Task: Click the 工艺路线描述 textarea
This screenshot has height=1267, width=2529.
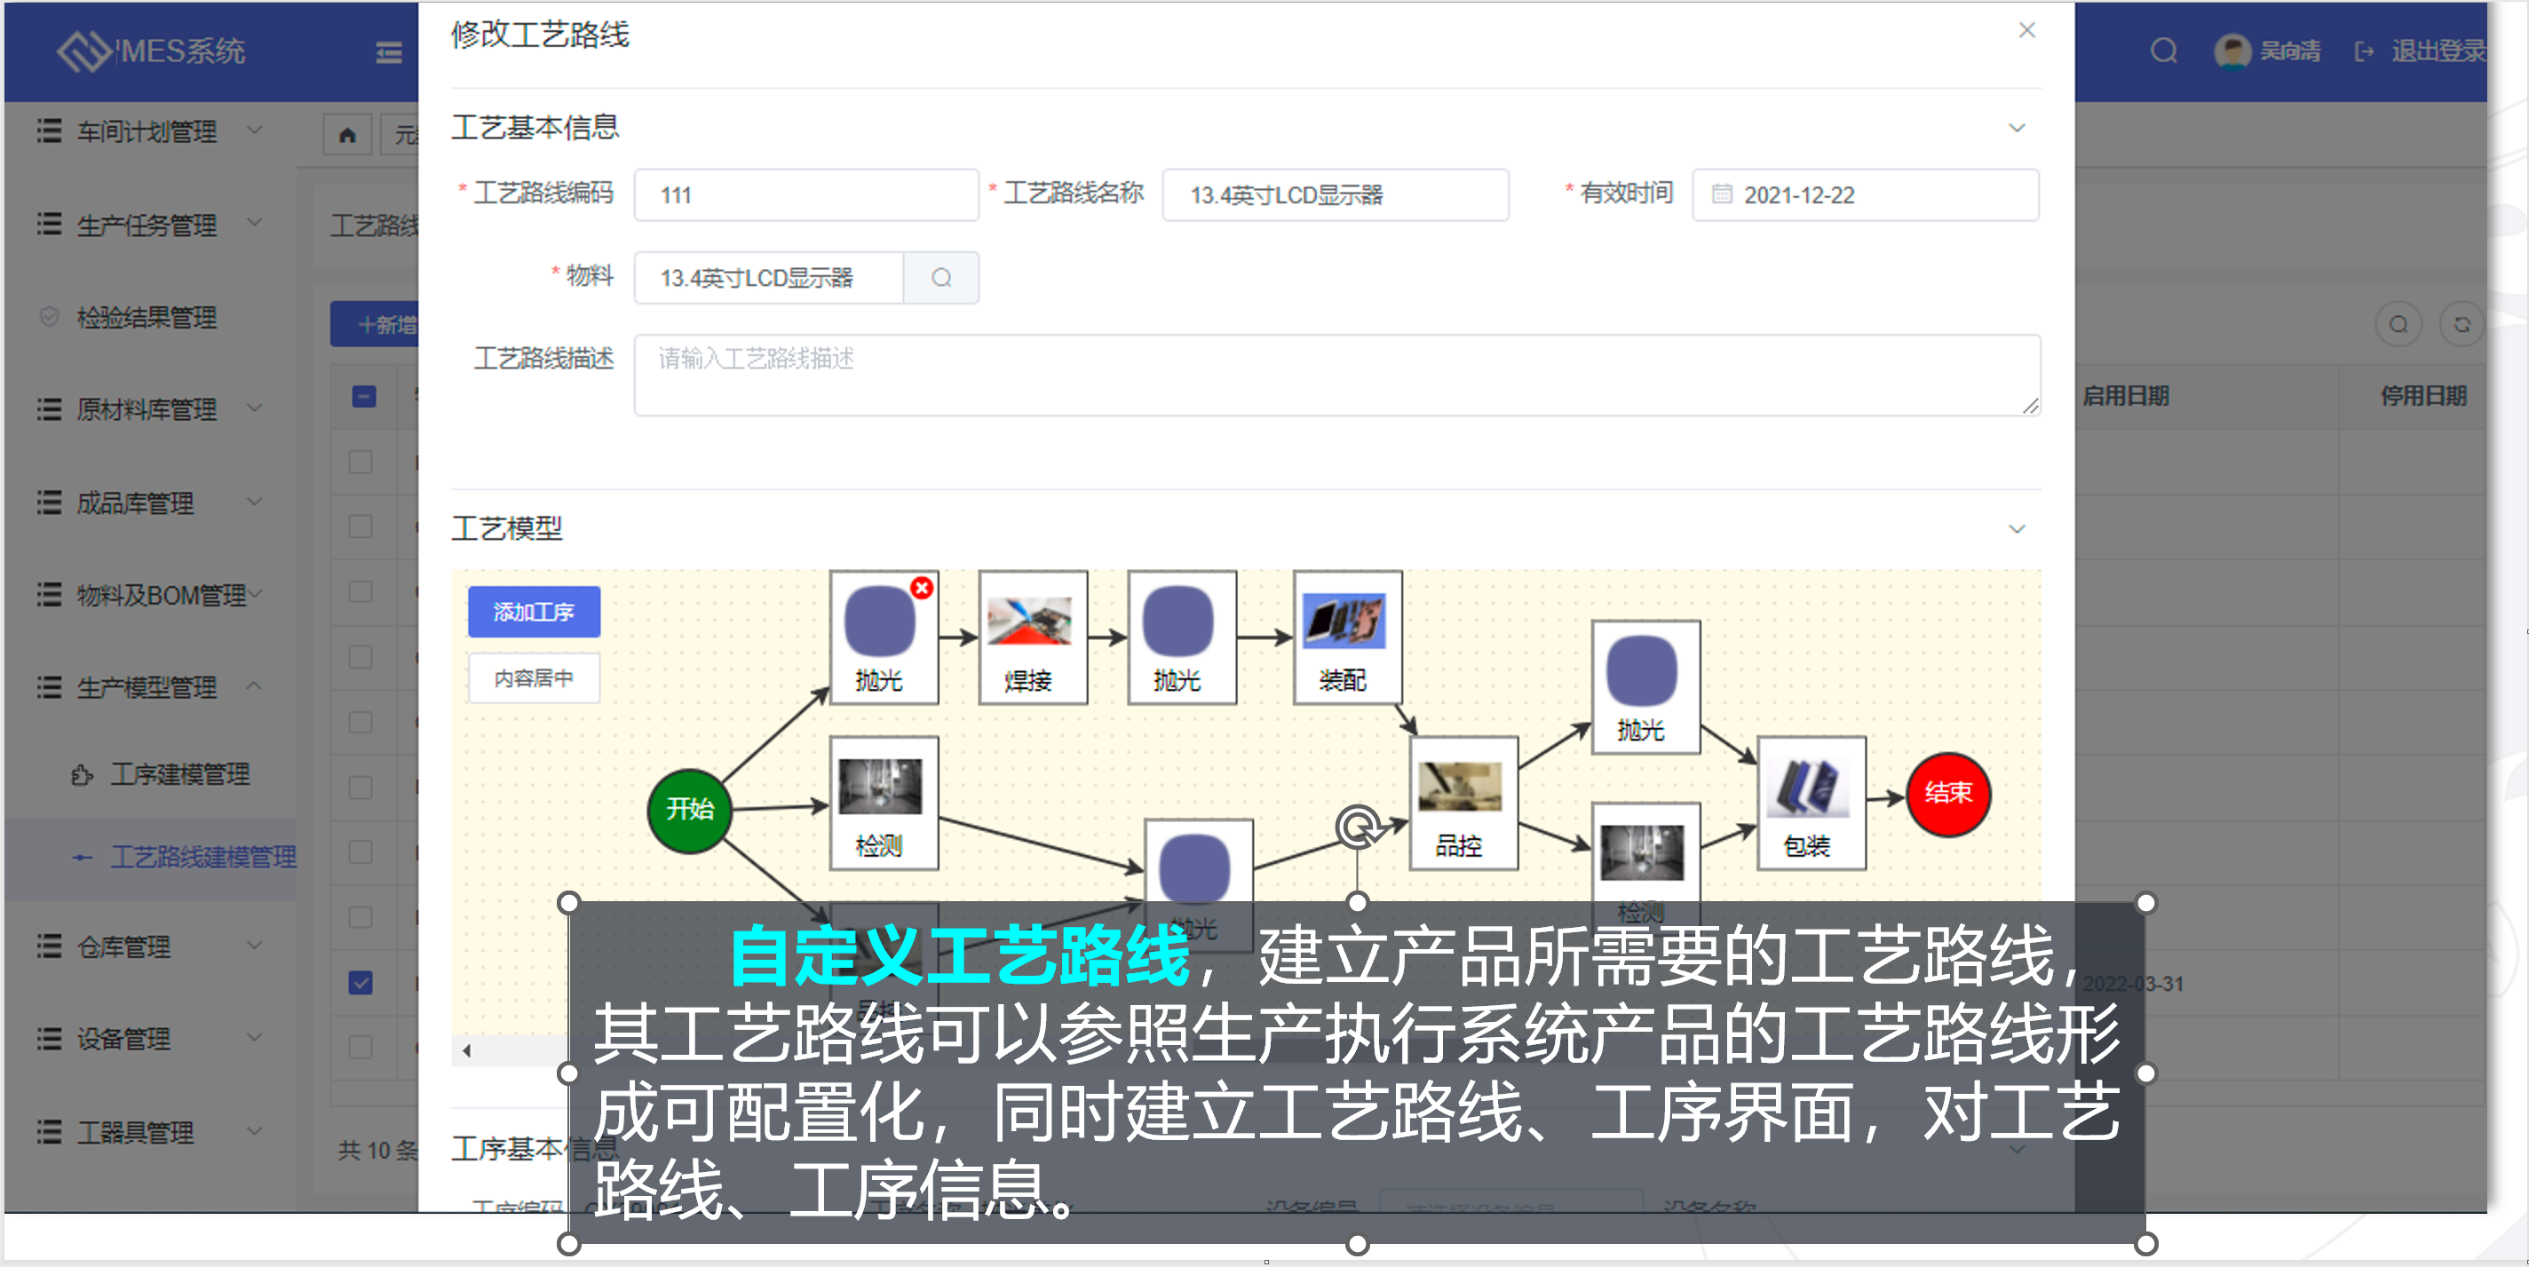Action: 1337,375
